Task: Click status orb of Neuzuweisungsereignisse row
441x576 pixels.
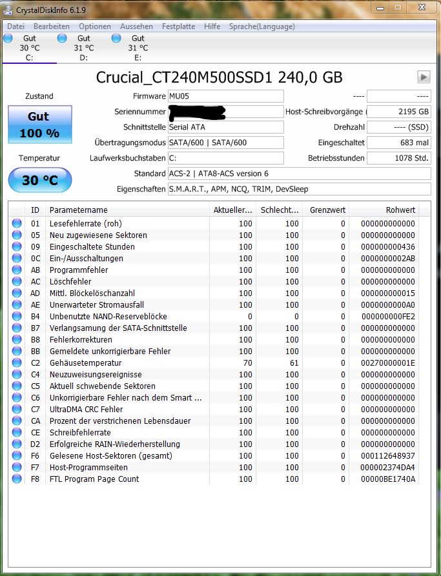Action: [x=17, y=374]
